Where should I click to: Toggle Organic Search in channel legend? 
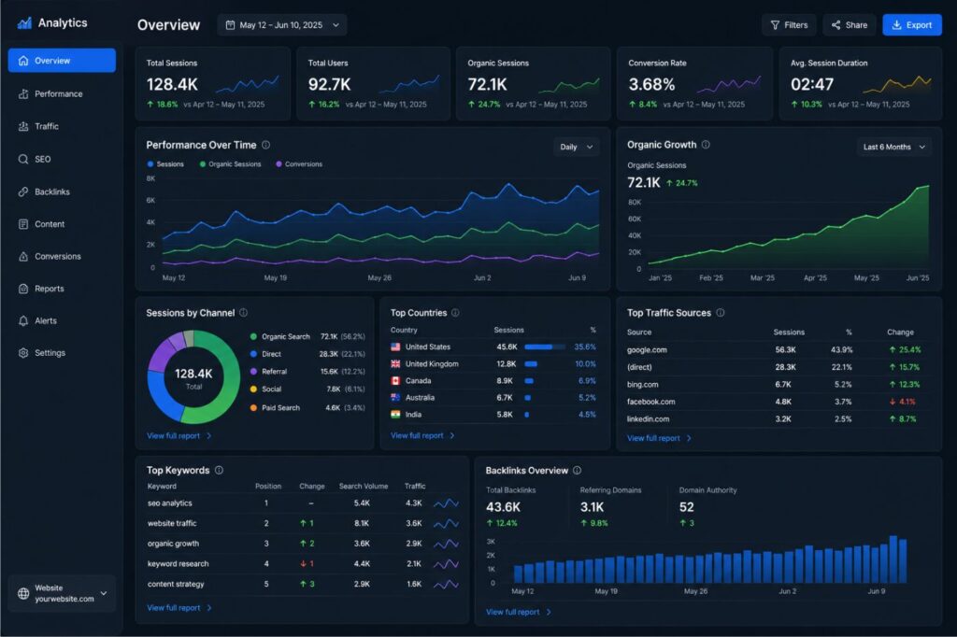280,337
